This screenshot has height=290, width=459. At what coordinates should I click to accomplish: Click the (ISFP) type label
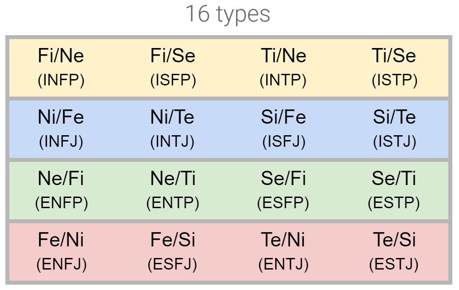click(173, 80)
